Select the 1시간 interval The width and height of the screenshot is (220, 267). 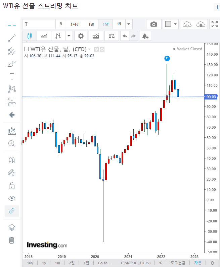[75, 24]
